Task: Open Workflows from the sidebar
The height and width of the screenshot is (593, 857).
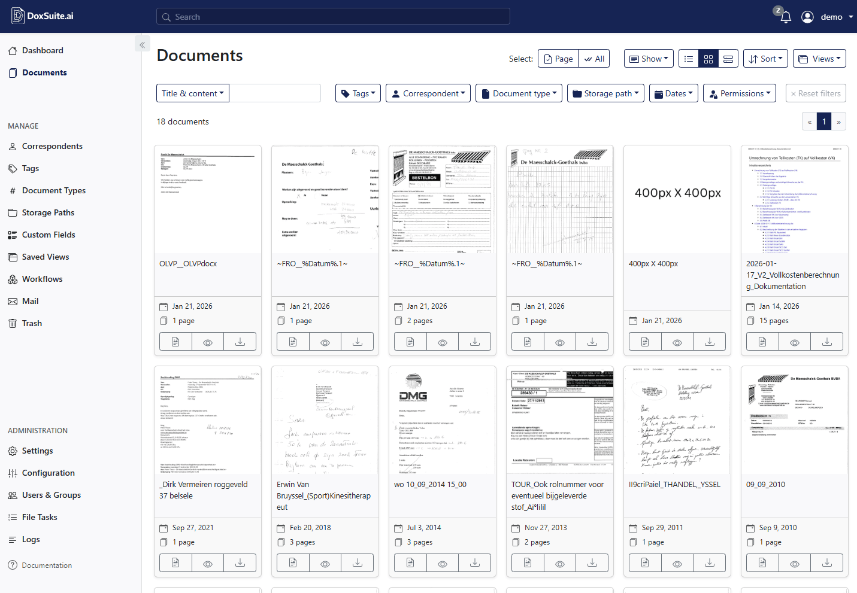Action: click(42, 279)
